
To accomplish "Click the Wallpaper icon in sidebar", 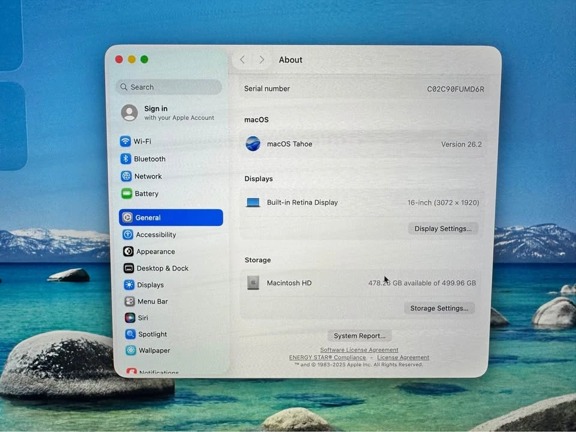I will click(x=131, y=350).
